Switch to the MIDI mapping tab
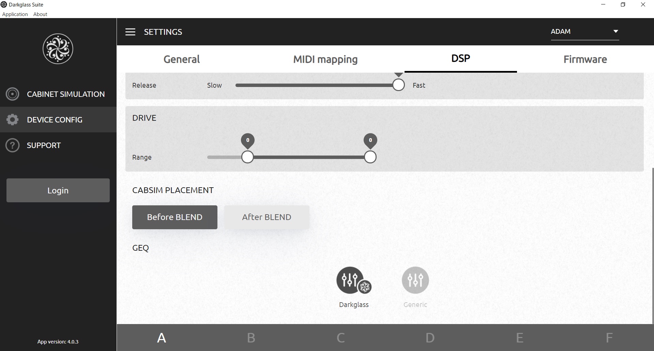Screen dimensions: 654x351 (x=325, y=59)
